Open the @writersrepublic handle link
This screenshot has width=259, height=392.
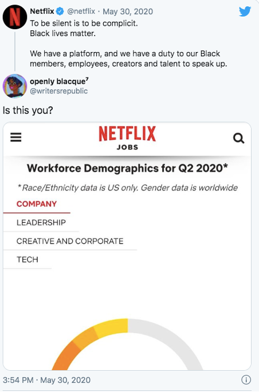point(59,91)
